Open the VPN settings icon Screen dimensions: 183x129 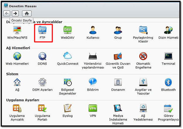pos(93,109)
